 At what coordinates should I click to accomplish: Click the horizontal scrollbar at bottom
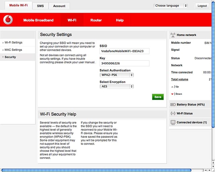coord(96,170)
